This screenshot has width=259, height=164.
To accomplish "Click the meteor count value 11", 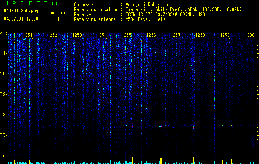I will [60, 19].
